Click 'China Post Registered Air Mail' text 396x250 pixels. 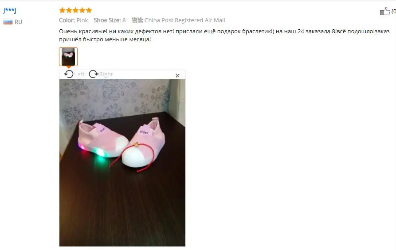[185, 20]
